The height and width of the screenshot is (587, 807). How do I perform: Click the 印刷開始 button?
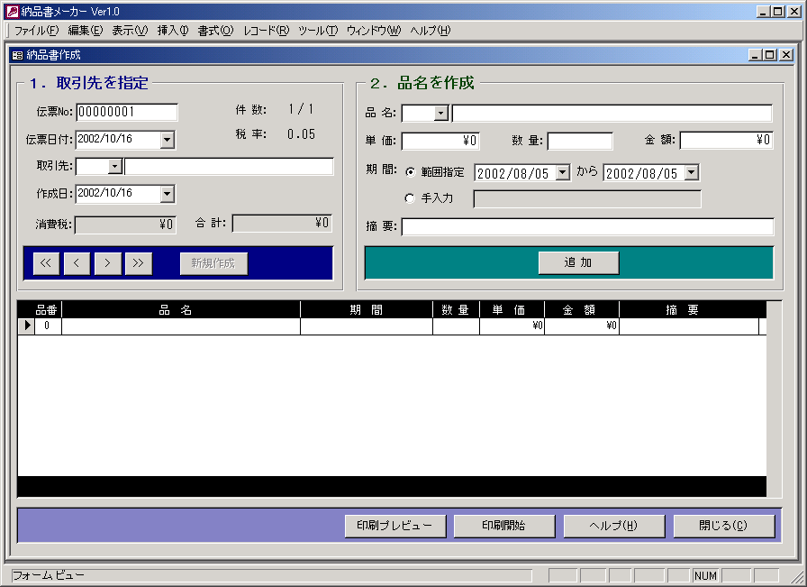click(504, 526)
